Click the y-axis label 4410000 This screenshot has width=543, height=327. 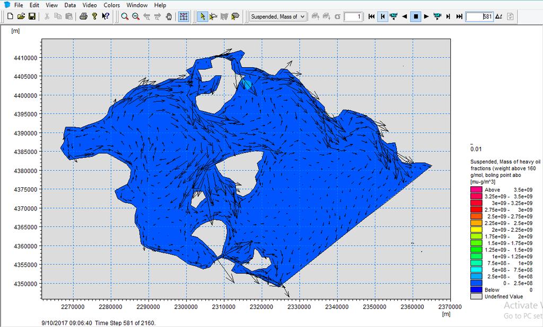(25, 58)
